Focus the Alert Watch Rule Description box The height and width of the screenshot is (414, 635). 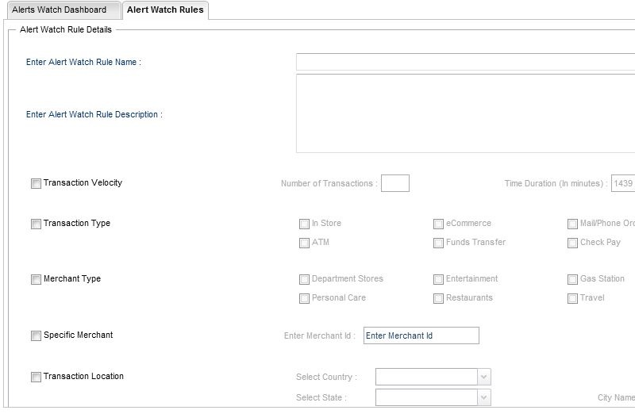(465, 113)
